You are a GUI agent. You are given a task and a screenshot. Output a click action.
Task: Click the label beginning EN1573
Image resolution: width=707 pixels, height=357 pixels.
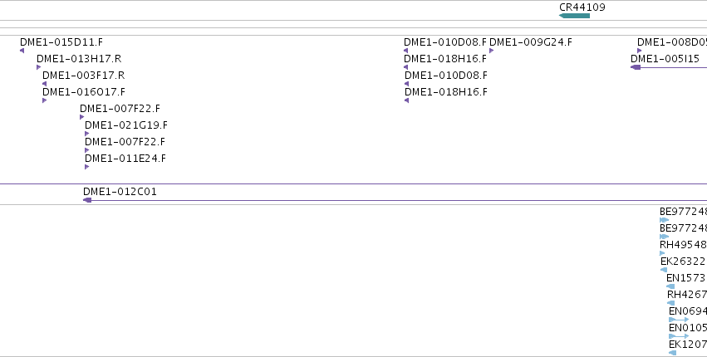tap(686, 278)
